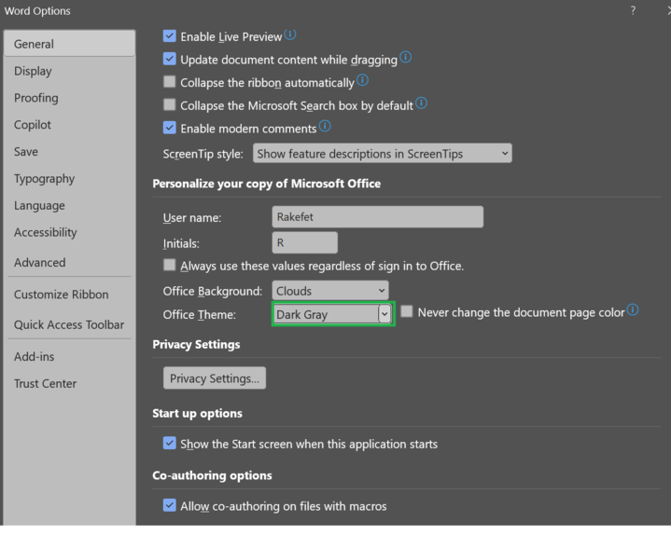Toggle Never change the document page color
This screenshot has width=671, height=549.
[407, 312]
